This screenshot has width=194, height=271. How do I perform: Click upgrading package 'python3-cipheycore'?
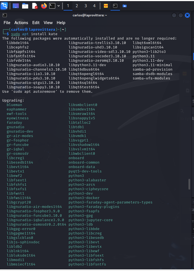(88, 189)
